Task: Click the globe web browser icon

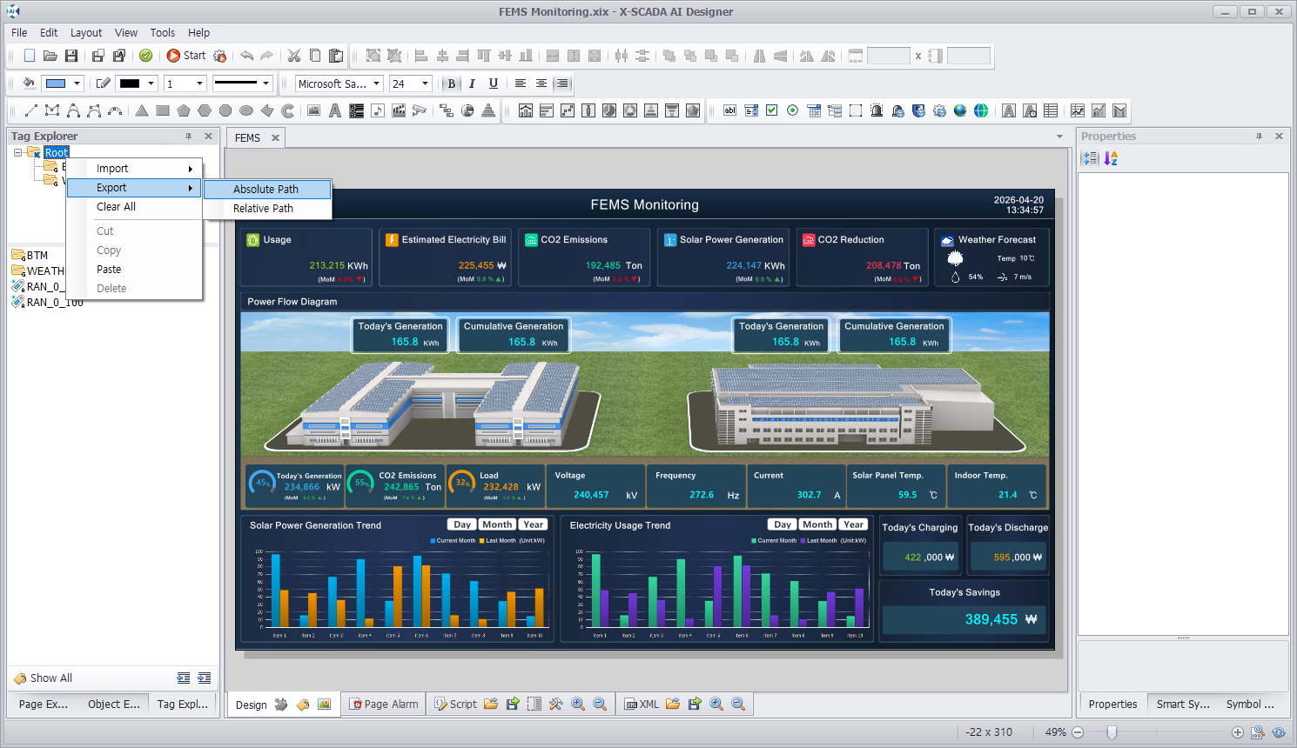Action: 960,110
